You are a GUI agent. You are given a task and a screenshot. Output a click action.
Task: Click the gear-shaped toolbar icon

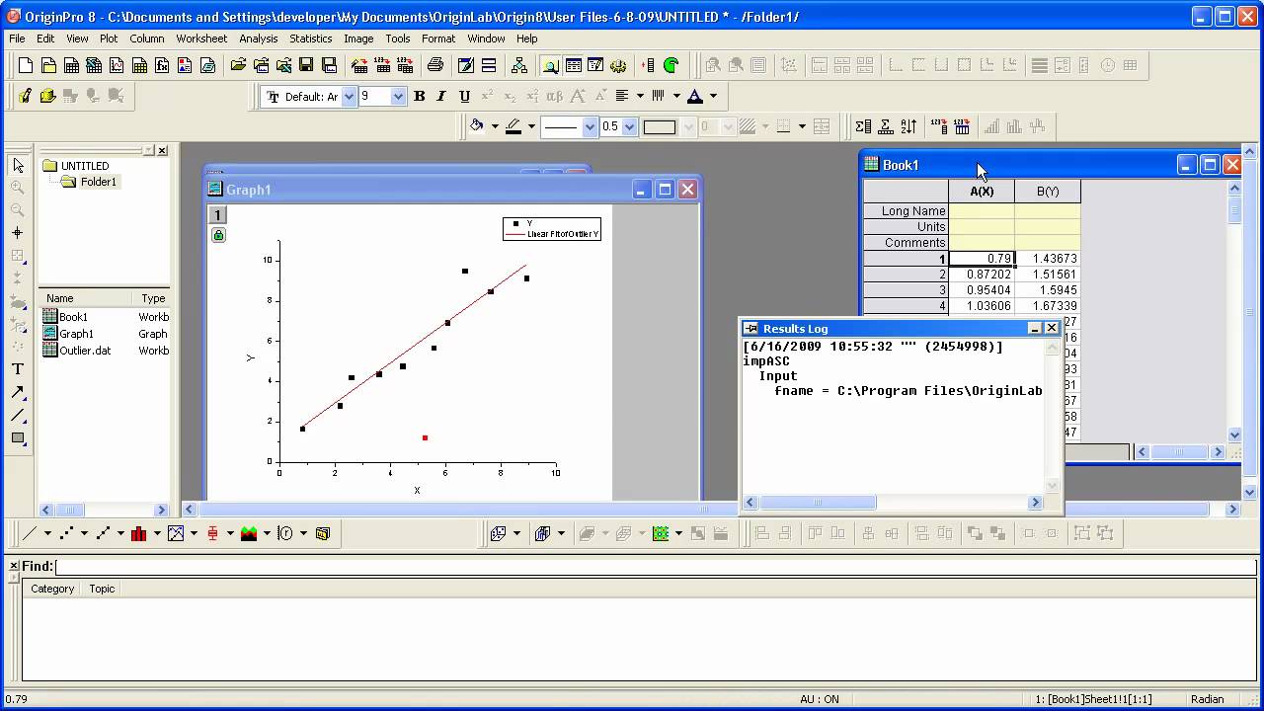point(618,65)
